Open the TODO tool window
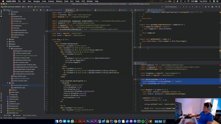 coord(8,115)
